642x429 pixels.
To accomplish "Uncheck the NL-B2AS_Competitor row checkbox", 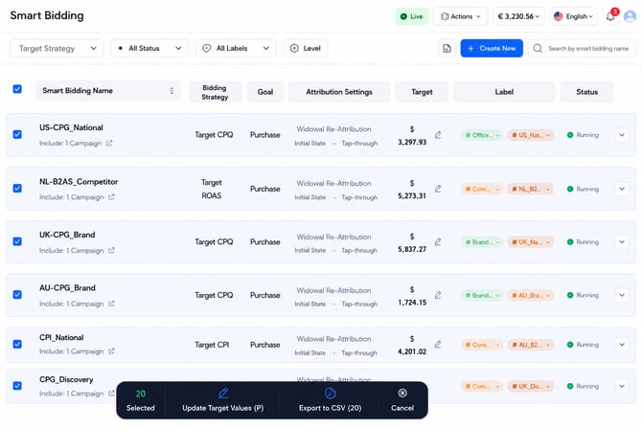I will point(17,188).
